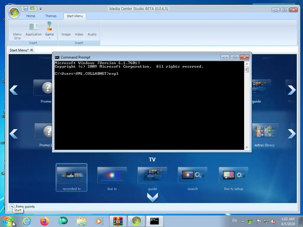
Task: Switch to Media Center Studio taskbar button
Action: tap(136, 221)
